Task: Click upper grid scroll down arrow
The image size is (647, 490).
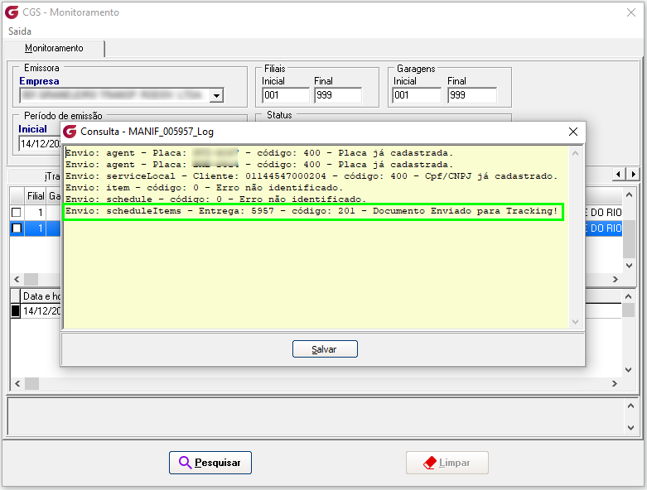Action: tap(629, 266)
